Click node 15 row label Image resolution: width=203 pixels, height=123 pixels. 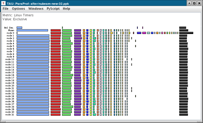pyautogui.click(x=10, y=72)
